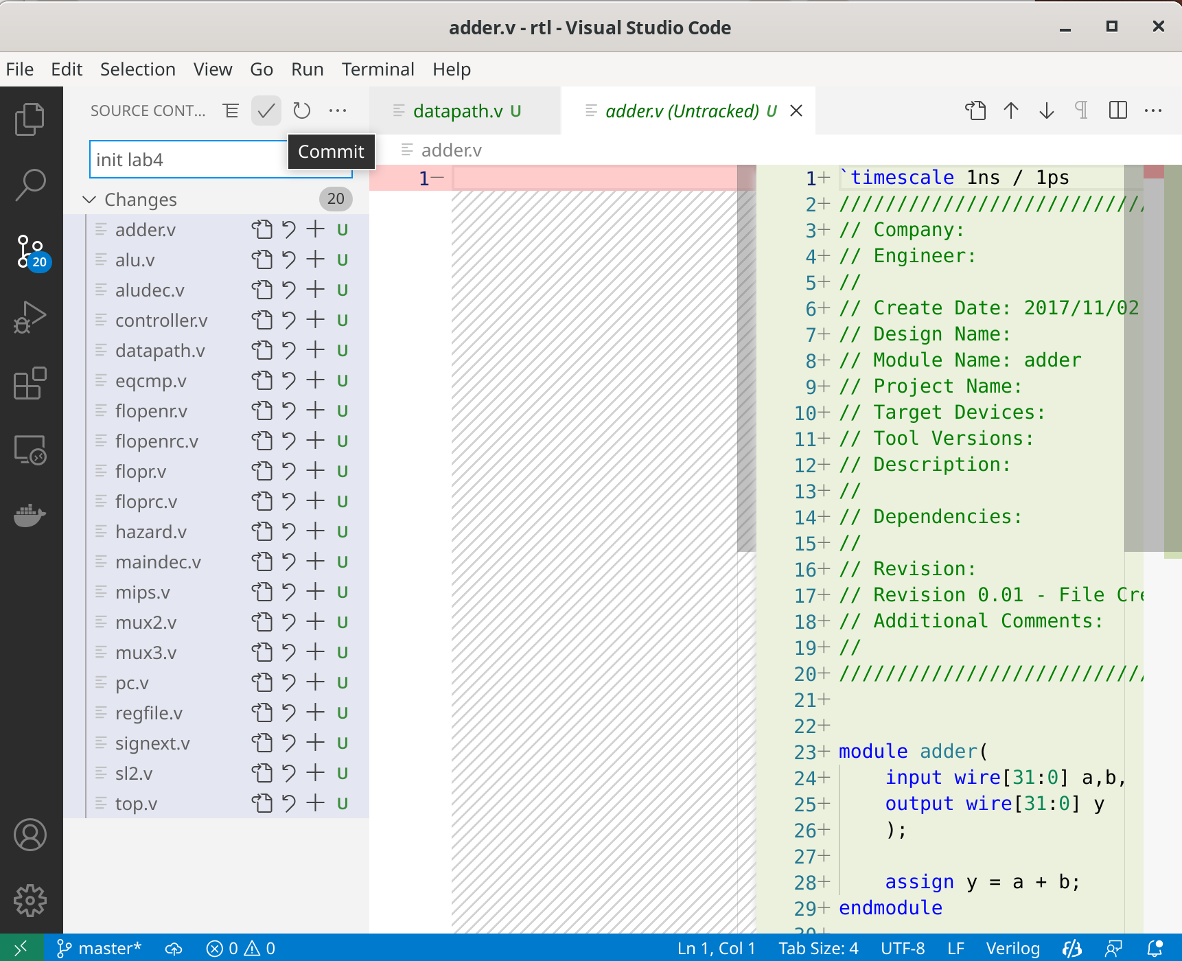Image resolution: width=1182 pixels, height=961 pixels.
Task: Select mux3.v in changes list
Action: pos(217,652)
